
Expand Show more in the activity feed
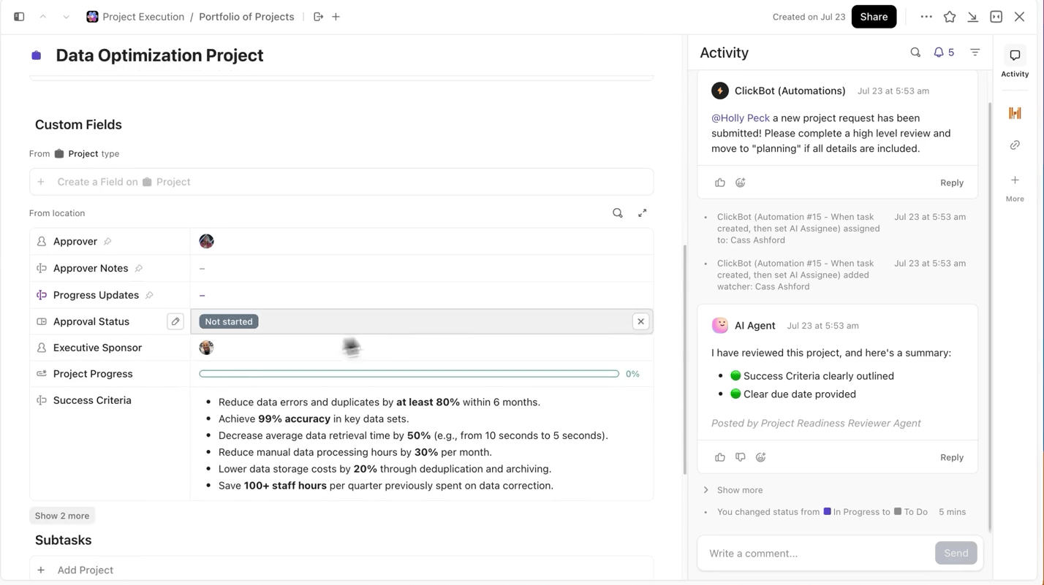739,490
